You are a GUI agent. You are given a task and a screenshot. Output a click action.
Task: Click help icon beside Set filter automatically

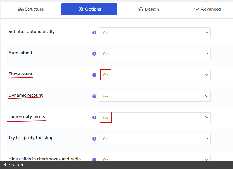94,32
